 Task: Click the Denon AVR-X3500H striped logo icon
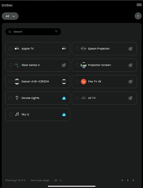pyautogui.click(x=17, y=82)
